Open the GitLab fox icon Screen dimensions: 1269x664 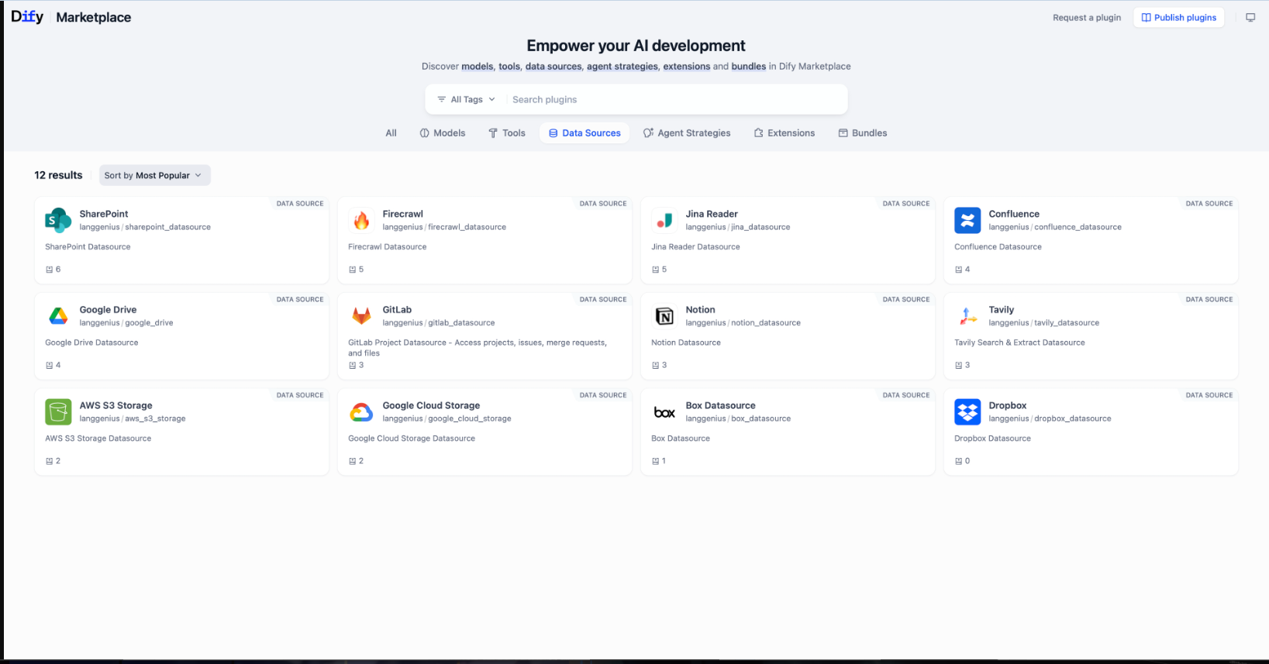point(361,316)
